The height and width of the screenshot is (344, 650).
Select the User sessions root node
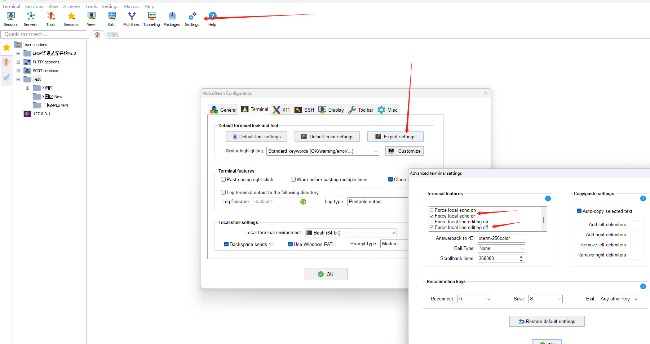pyautogui.click(x=31, y=45)
